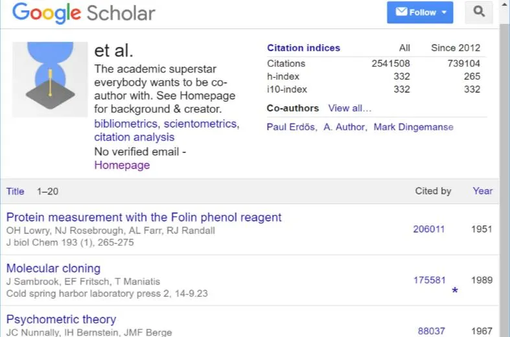Open the et al. profile avatar image
Screen dimensions: 510x337
point(50,79)
